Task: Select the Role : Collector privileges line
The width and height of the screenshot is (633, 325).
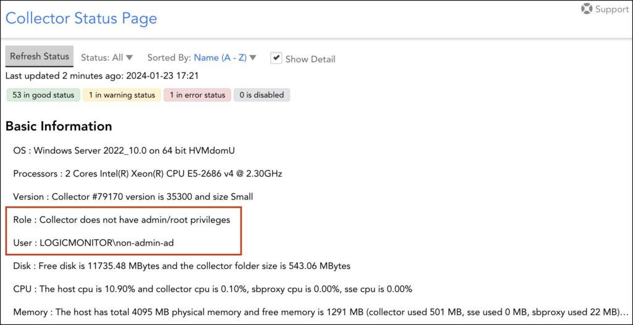Action: click(x=122, y=221)
